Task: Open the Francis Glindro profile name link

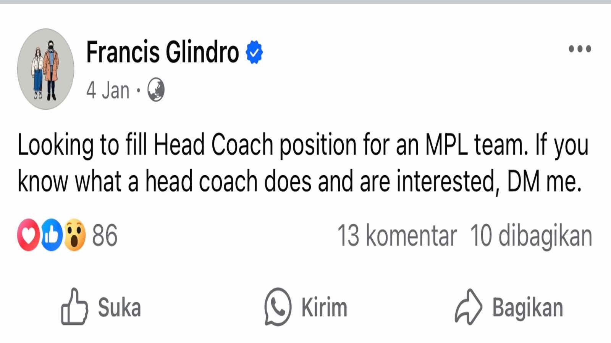Action: pyautogui.click(x=162, y=52)
